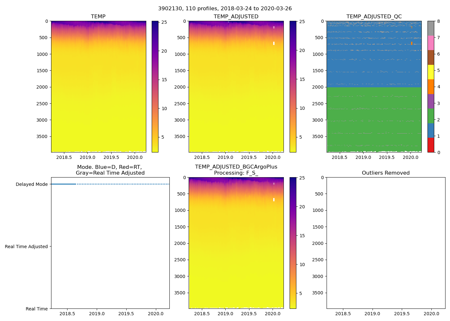450x321 pixels.
Task: Pick the gray QC flag 8 swatch
Action: point(431,28)
